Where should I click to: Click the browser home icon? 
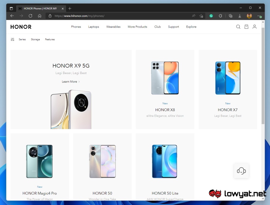(x=40, y=16)
